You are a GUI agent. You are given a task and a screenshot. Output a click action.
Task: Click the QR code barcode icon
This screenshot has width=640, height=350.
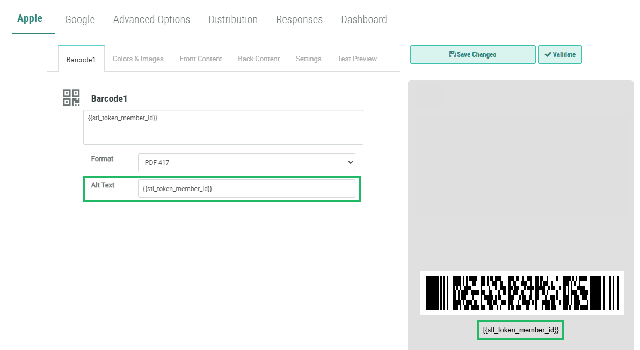pos(71,98)
